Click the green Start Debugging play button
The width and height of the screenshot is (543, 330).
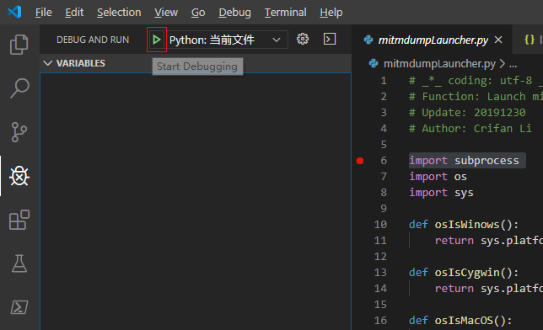tap(157, 40)
